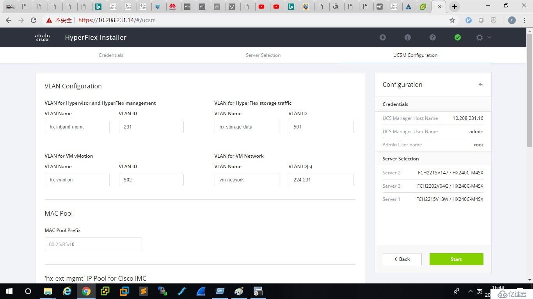Expand the system tray hidden icons chevron
533x299 pixels.
(x=470, y=291)
